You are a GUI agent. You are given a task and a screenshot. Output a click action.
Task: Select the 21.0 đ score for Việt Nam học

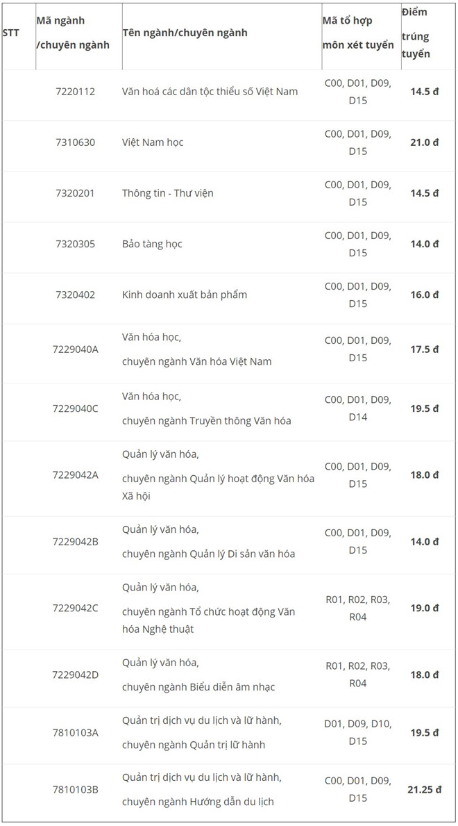click(424, 142)
